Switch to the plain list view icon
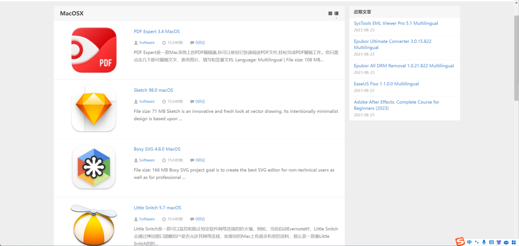This screenshot has width=519, height=246. (x=330, y=13)
